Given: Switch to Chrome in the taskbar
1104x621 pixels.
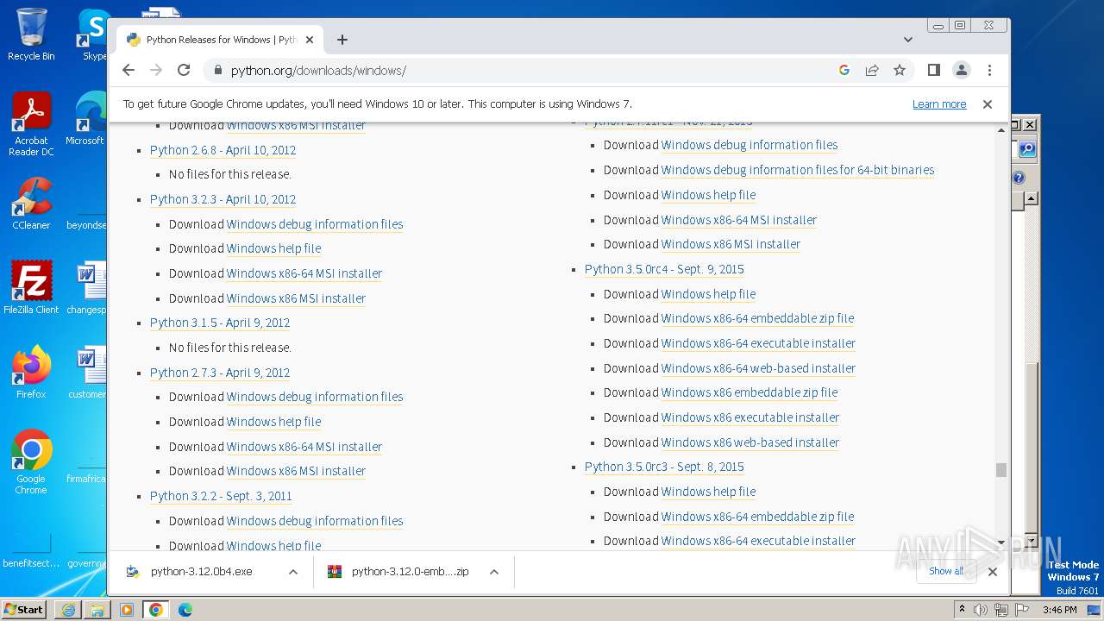Looking at the screenshot, I should [x=156, y=610].
